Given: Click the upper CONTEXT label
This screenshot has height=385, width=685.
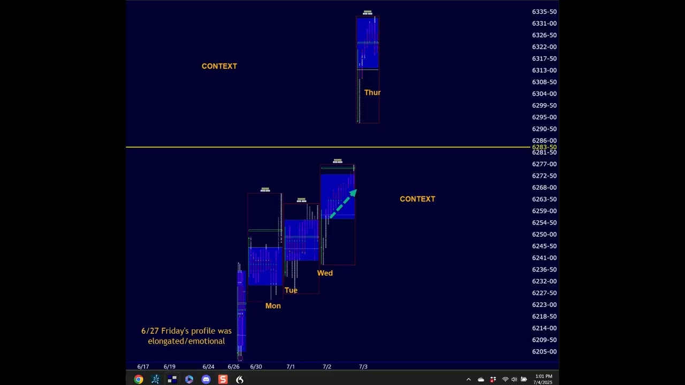Looking at the screenshot, I should coord(219,66).
